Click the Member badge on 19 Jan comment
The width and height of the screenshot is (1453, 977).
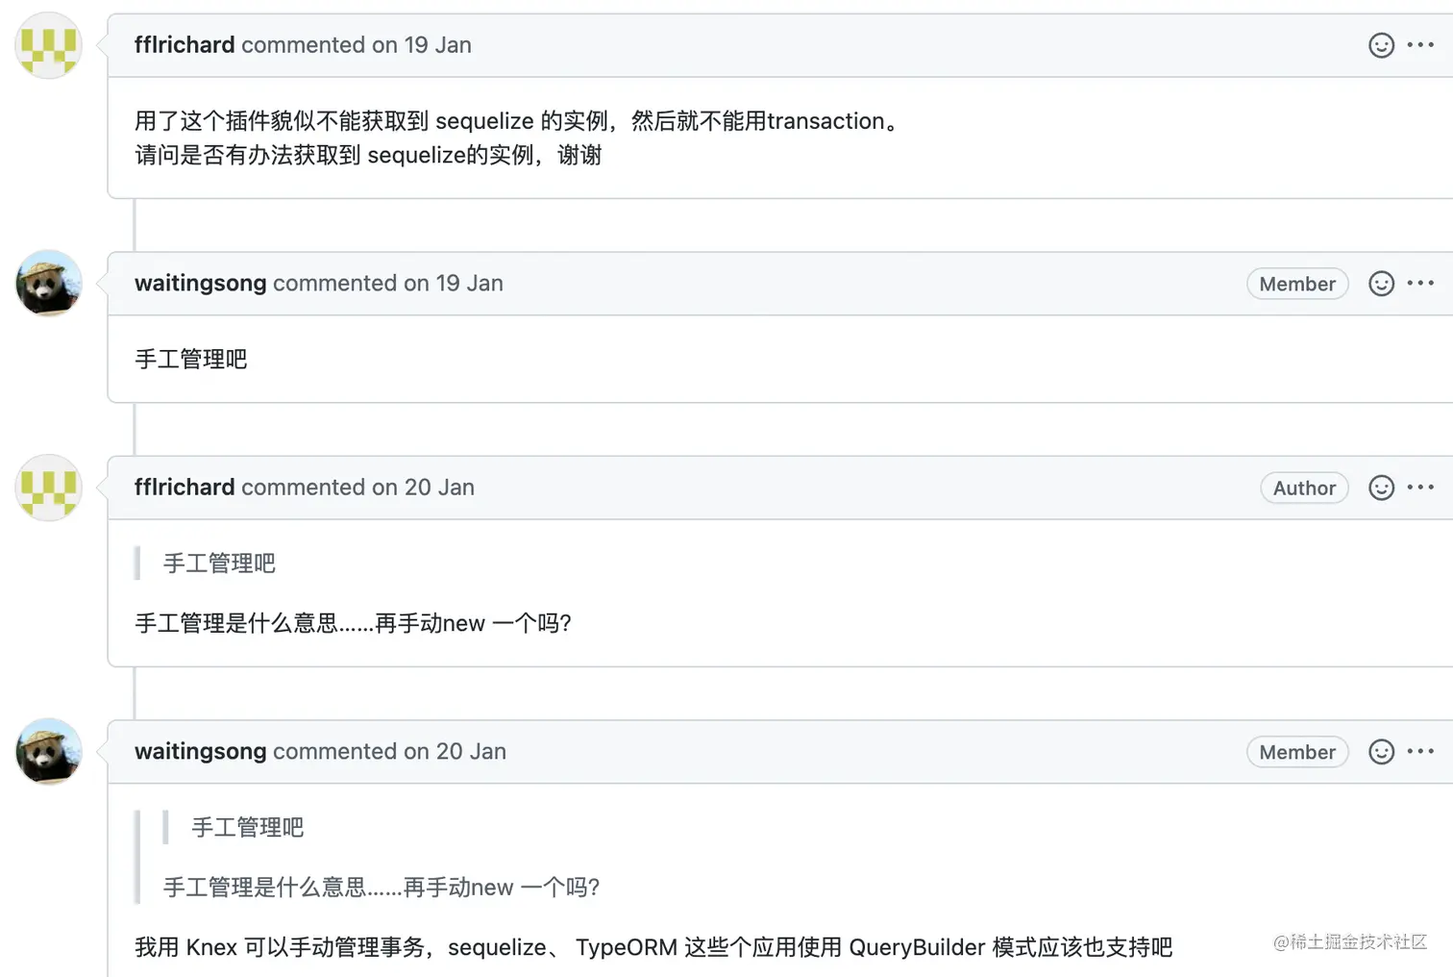[1297, 284]
